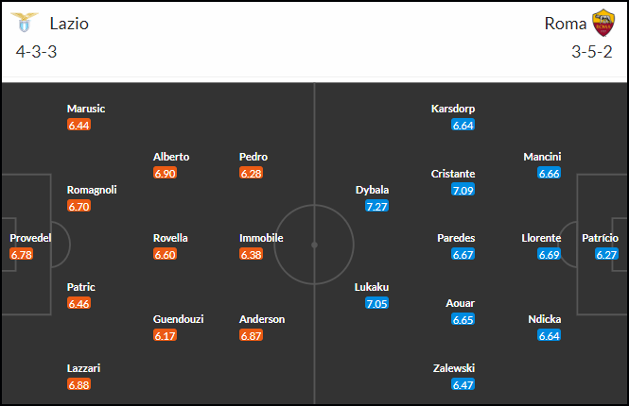Click Roma's 3-5-2 formation label
This screenshot has width=629, height=406.
click(x=592, y=52)
